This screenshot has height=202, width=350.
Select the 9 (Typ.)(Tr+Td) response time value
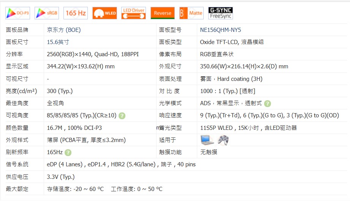coord(269,115)
